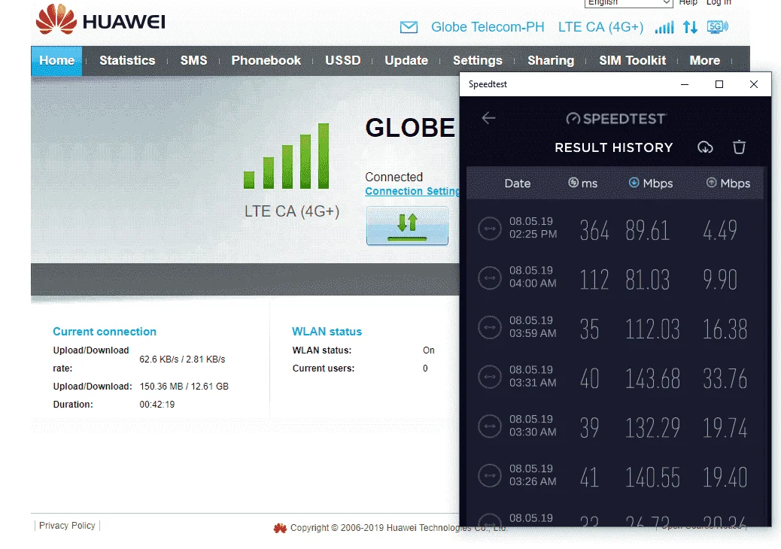The height and width of the screenshot is (549, 781).
Task: Open the Phonebook tab
Action: (266, 61)
